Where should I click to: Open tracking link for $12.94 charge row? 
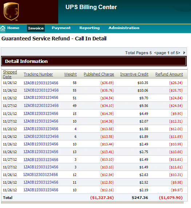pos(41,175)
